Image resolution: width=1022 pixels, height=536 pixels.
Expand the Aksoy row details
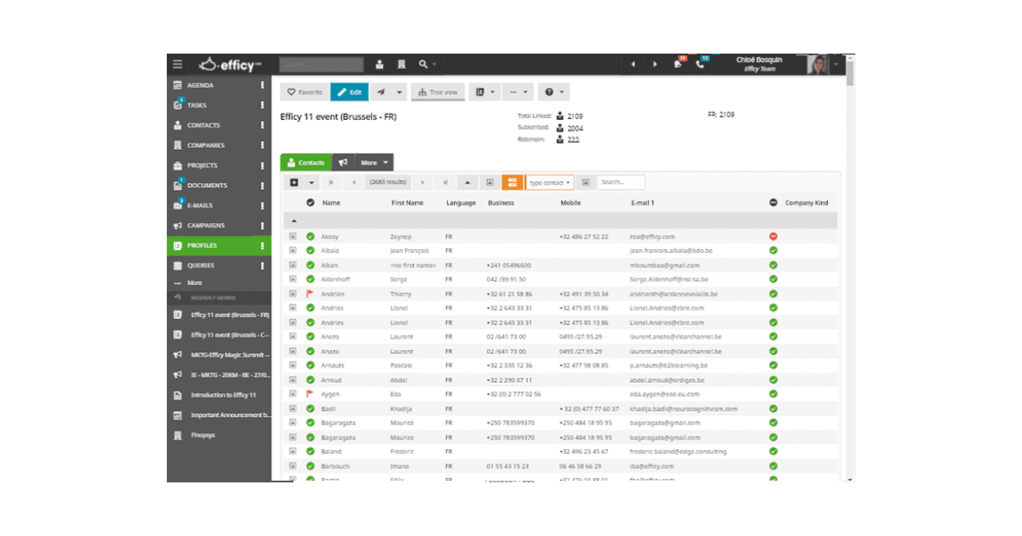(293, 237)
